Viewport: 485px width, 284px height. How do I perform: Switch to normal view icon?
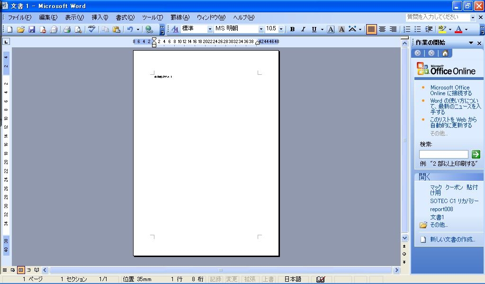pyautogui.click(x=5, y=270)
